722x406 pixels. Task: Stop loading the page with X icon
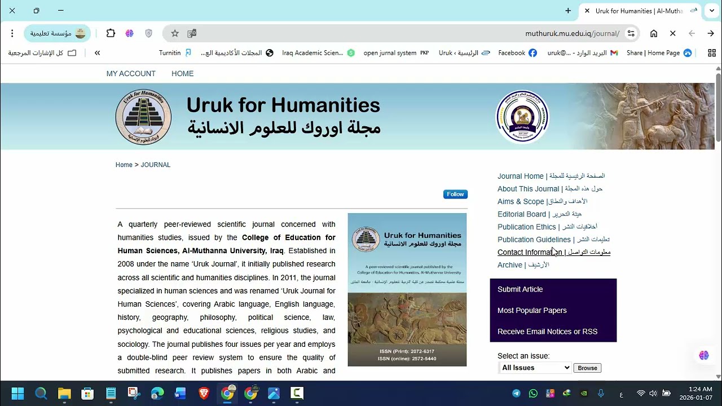673,33
